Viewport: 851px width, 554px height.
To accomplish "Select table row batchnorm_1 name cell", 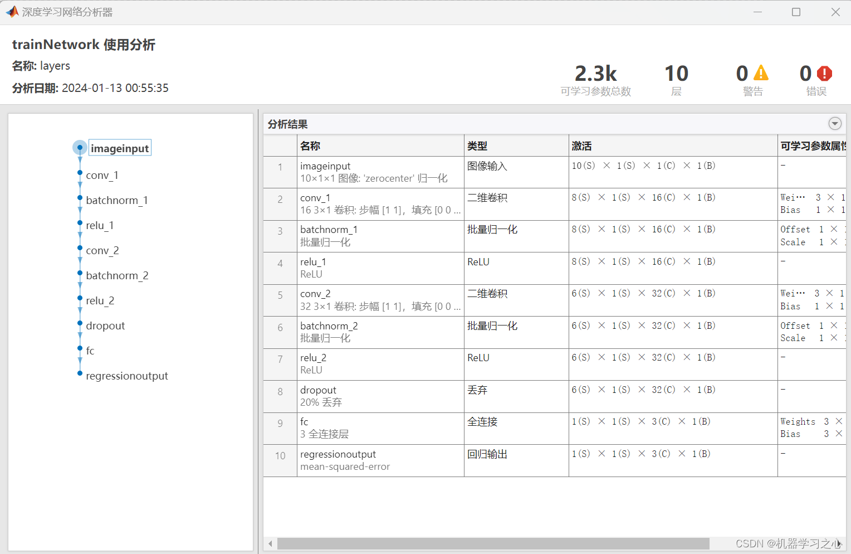I will coord(380,236).
